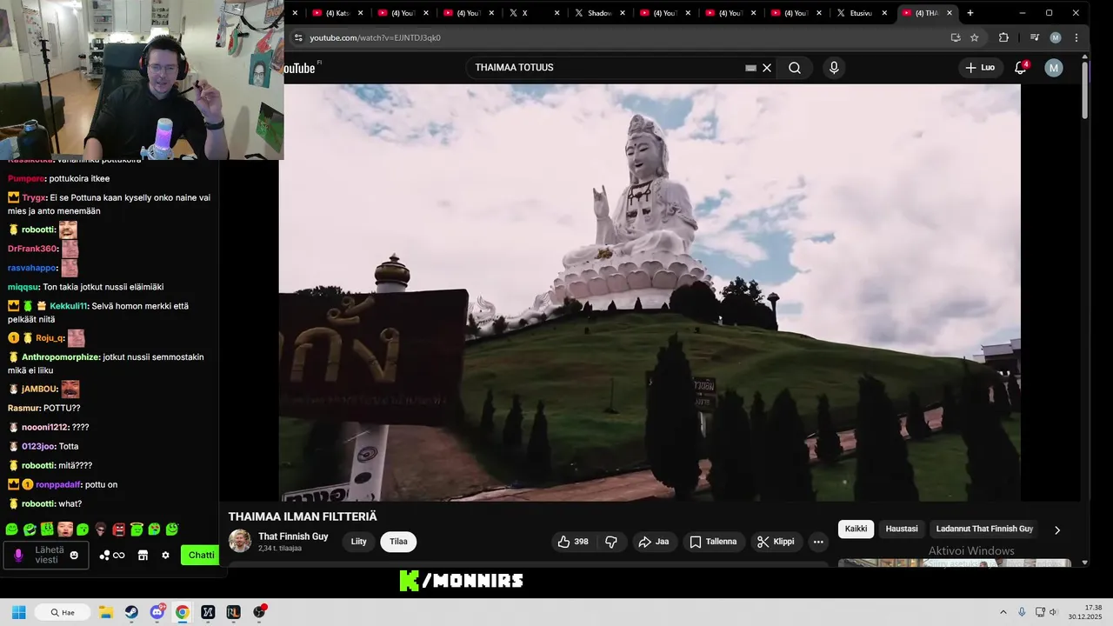Start a voice search with the microphone
Screen dimensions: 1113x626
pyautogui.click(x=834, y=68)
